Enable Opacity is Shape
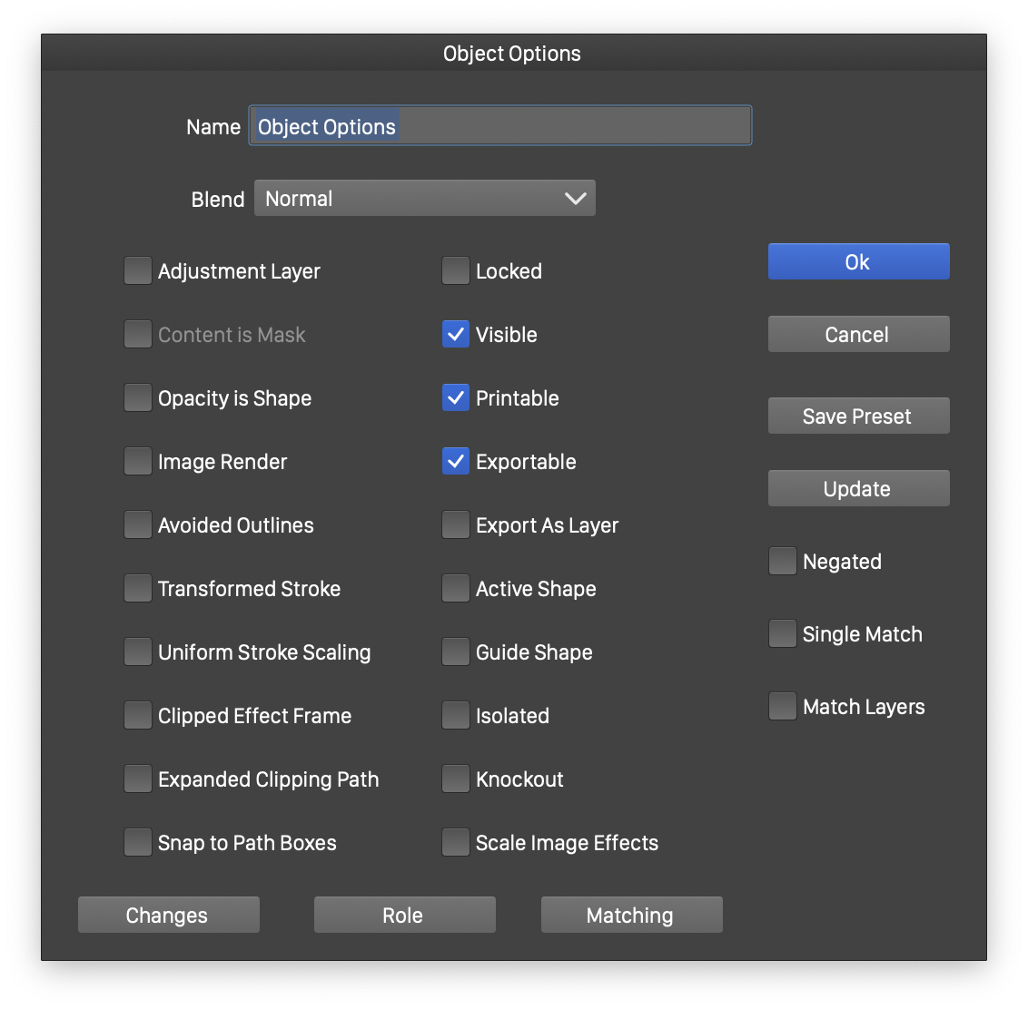The width and height of the screenshot is (1028, 1009). coord(138,398)
